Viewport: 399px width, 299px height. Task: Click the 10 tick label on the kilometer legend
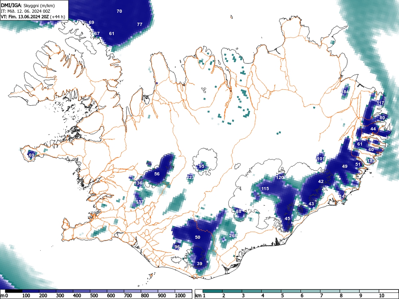click(382, 296)
